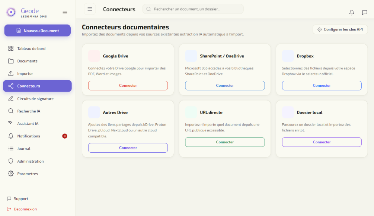Connect Dropbox
The width and height of the screenshot is (374, 216).
tap(322, 85)
